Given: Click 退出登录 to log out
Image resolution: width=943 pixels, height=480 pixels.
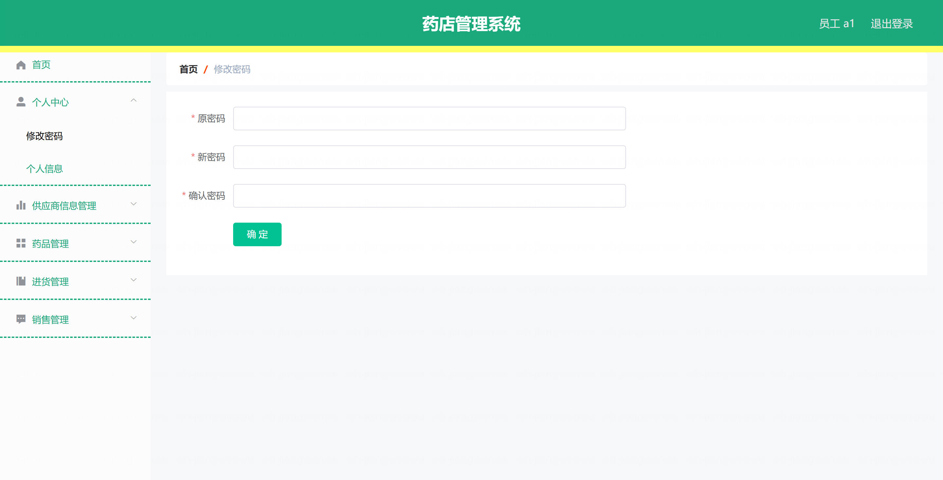Looking at the screenshot, I should [892, 24].
